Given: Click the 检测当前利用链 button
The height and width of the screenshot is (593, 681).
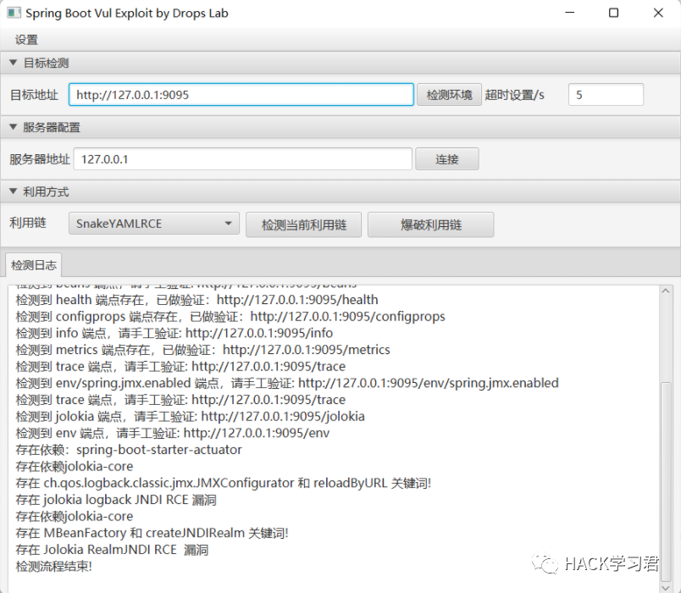Looking at the screenshot, I should coord(303,224).
